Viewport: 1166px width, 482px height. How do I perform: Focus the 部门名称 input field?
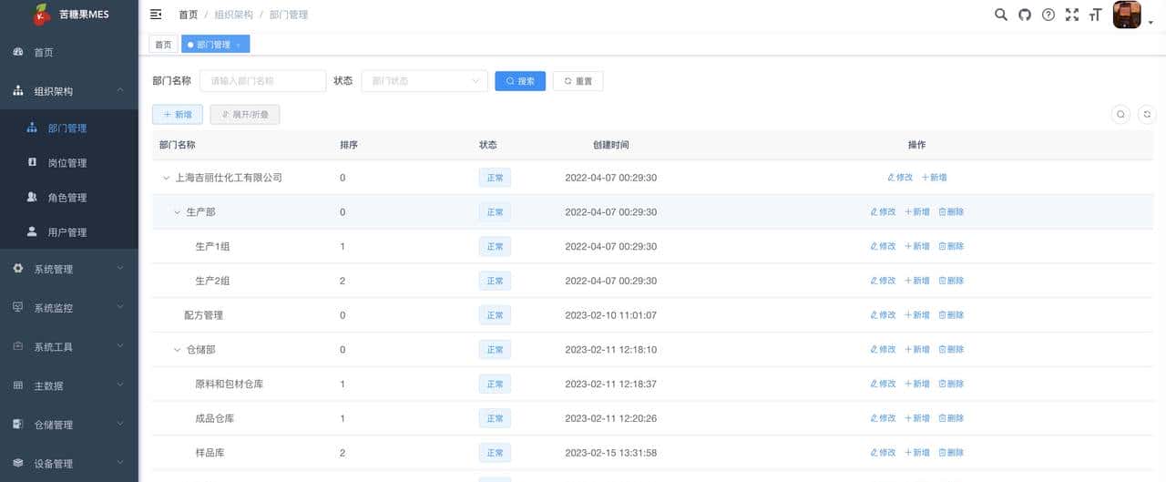coord(263,81)
